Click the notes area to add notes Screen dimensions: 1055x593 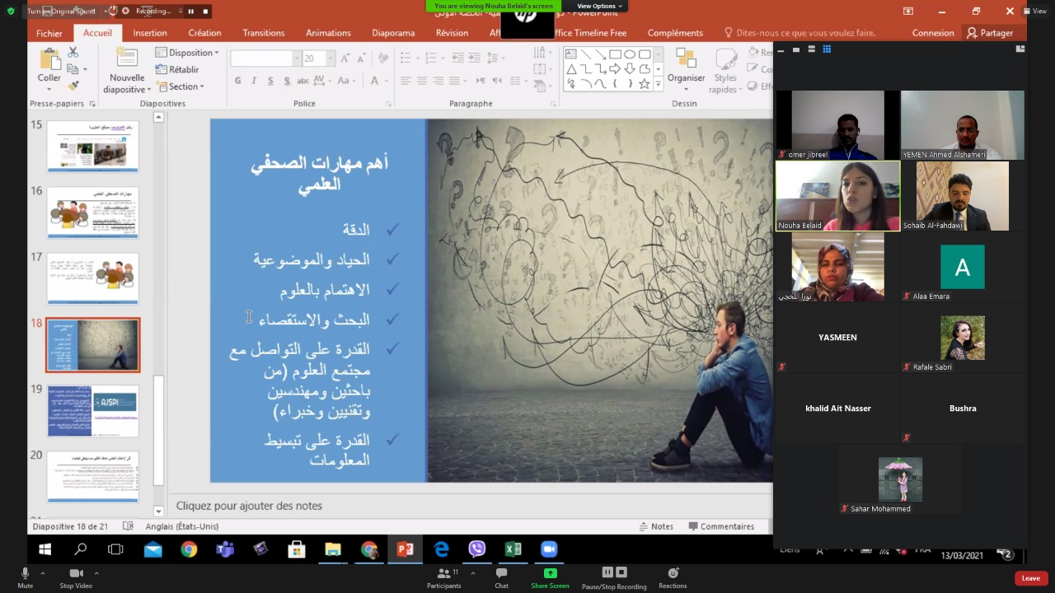click(470, 506)
